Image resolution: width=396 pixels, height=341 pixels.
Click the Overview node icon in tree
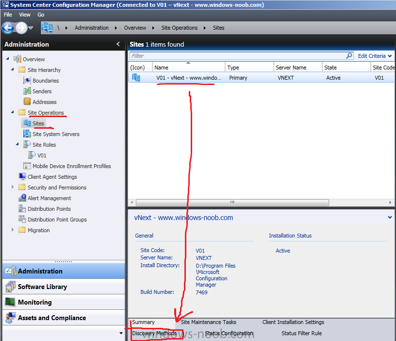17,59
